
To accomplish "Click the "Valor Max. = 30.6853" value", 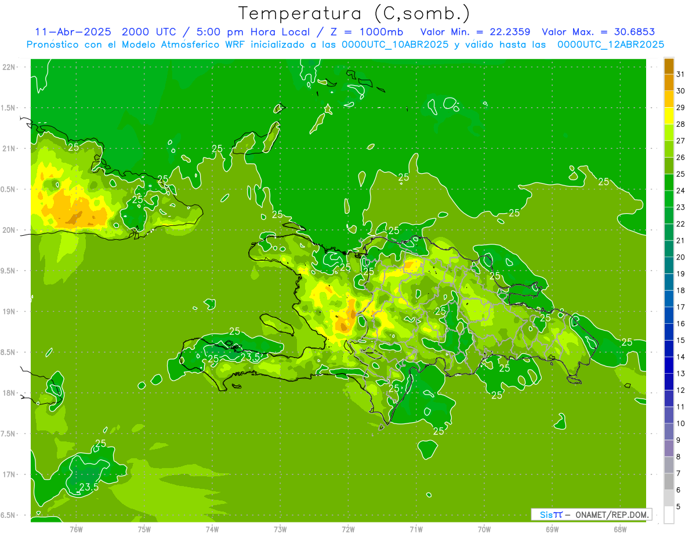I will point(598,32).
